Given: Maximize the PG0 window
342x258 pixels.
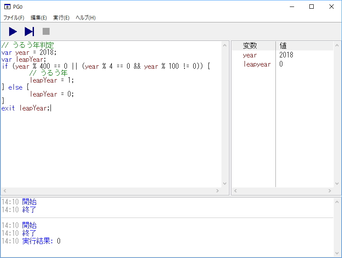Looking at the screenshot, I should [312, 7].
